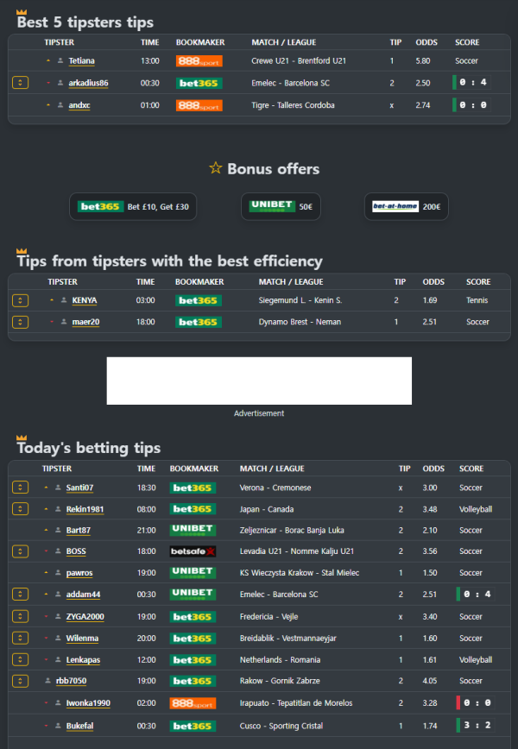Open the Unibet 50€ bonus offer
Screen dimensions: 518x749
click(281, 207)
